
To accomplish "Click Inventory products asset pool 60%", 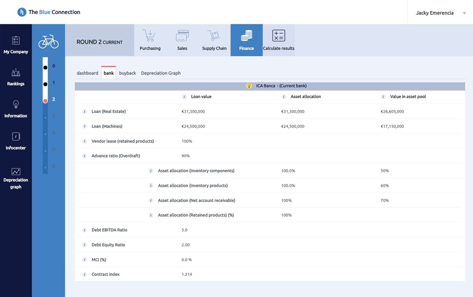I will (385, 186).
